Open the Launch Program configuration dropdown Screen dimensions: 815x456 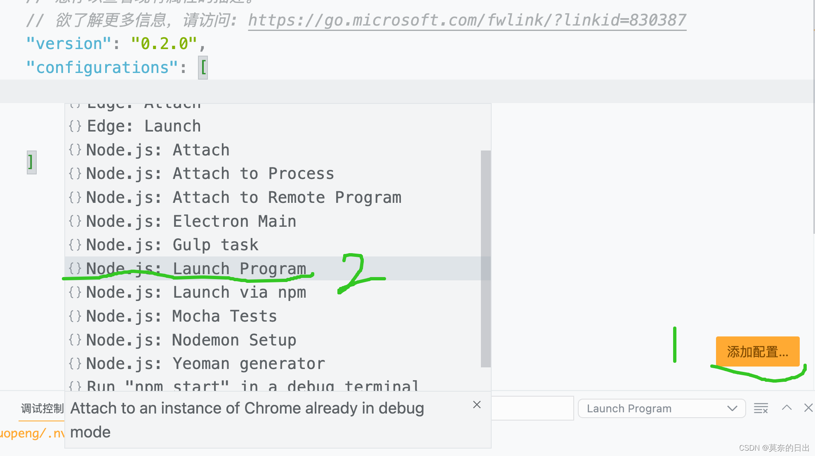coord(662,408)
